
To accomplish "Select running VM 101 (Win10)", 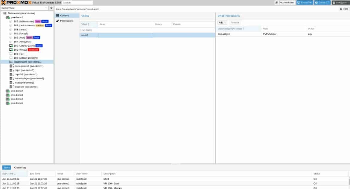I will [20, 50].
